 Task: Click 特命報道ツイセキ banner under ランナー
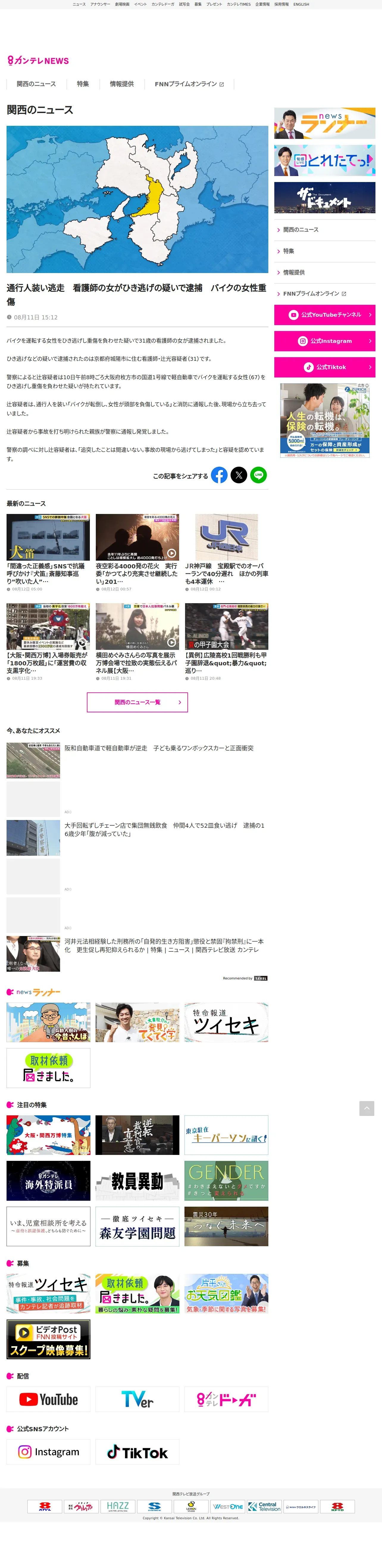[x=226, y=1022]
